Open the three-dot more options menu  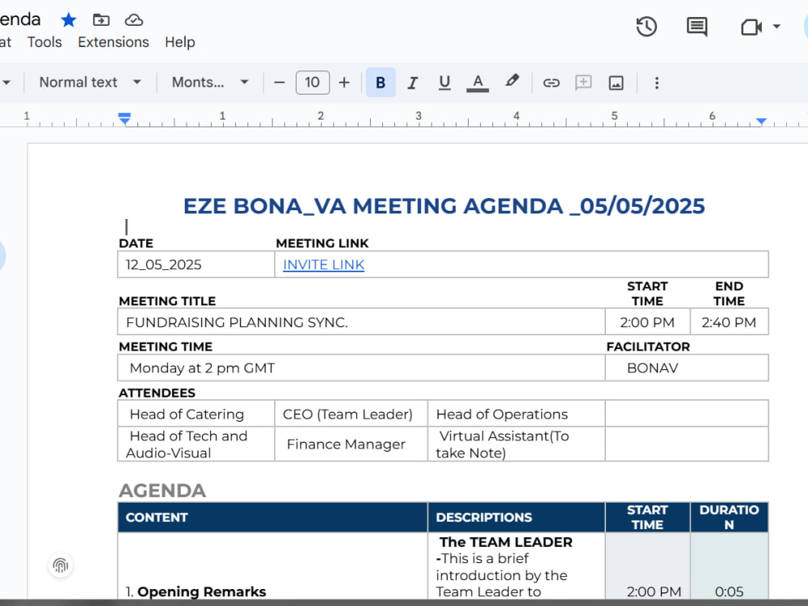point(656,83)
